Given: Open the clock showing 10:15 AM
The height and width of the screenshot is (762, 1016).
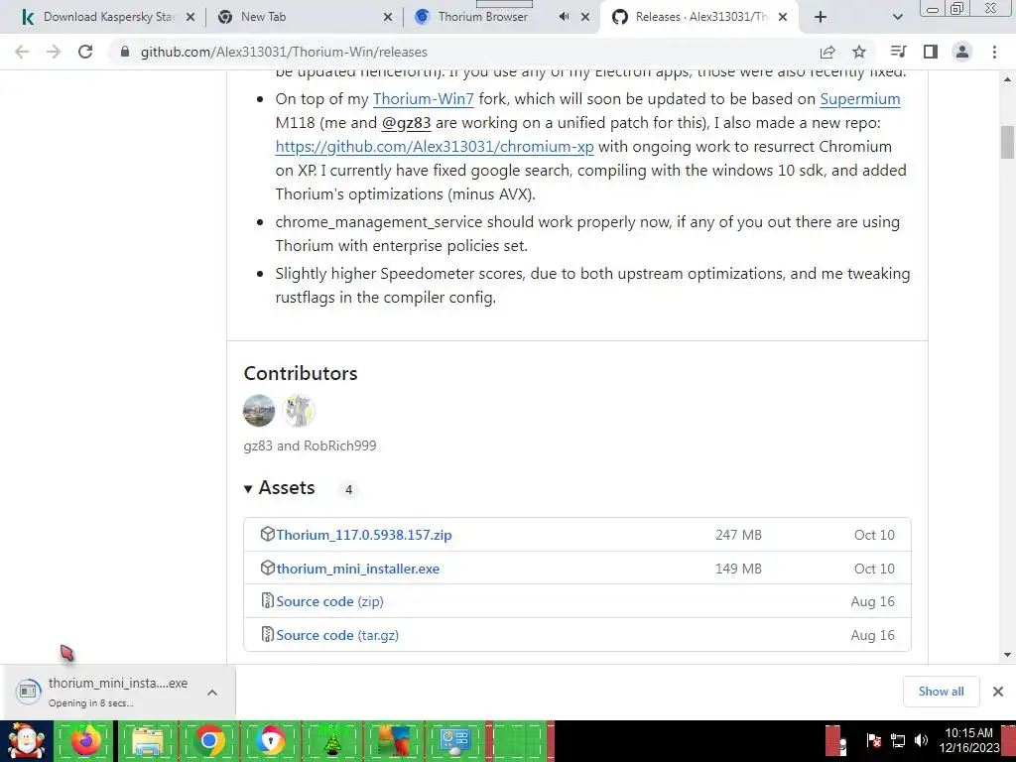Looking at the screenshot, I should [x=968, y=740].
